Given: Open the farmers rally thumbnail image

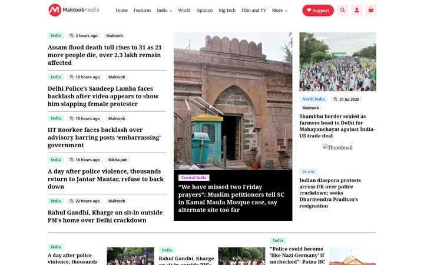Looking at the screenshot, I should (337, 62).
